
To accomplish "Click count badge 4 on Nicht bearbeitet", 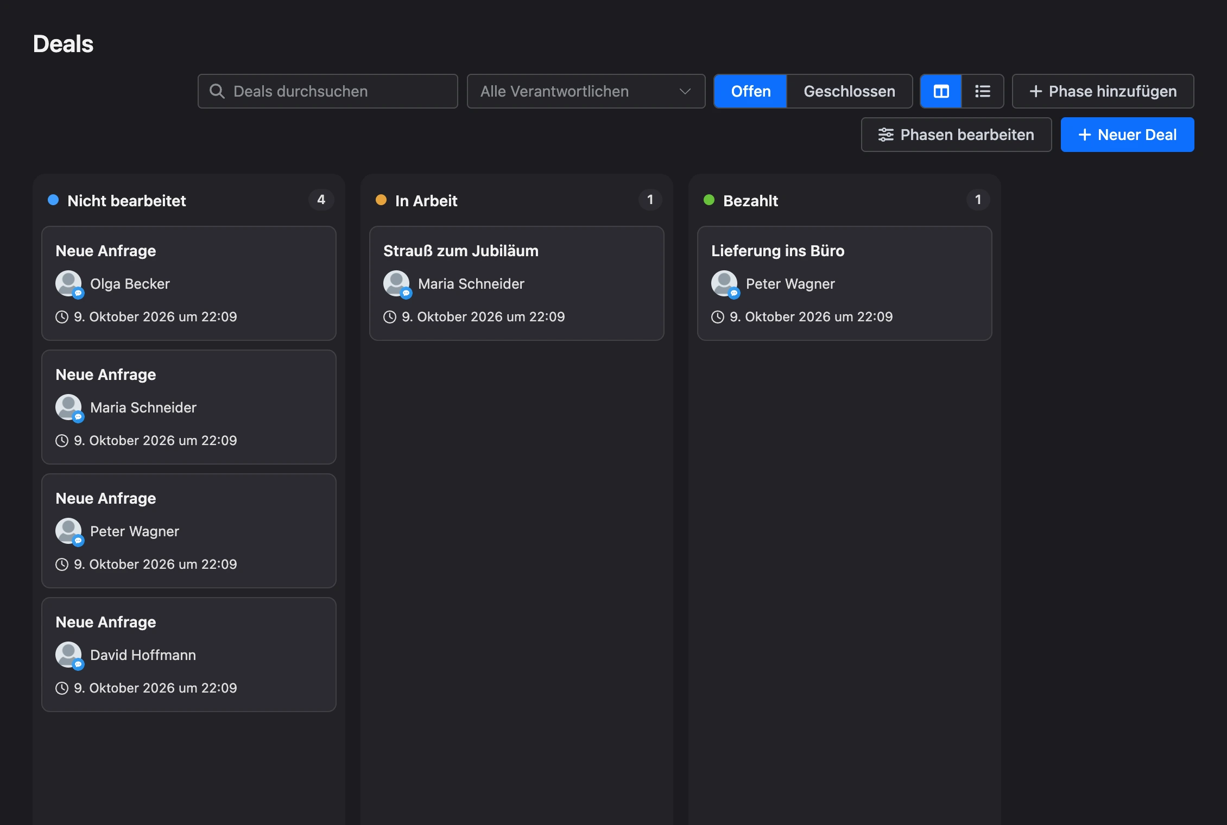I will coord(321,200).
